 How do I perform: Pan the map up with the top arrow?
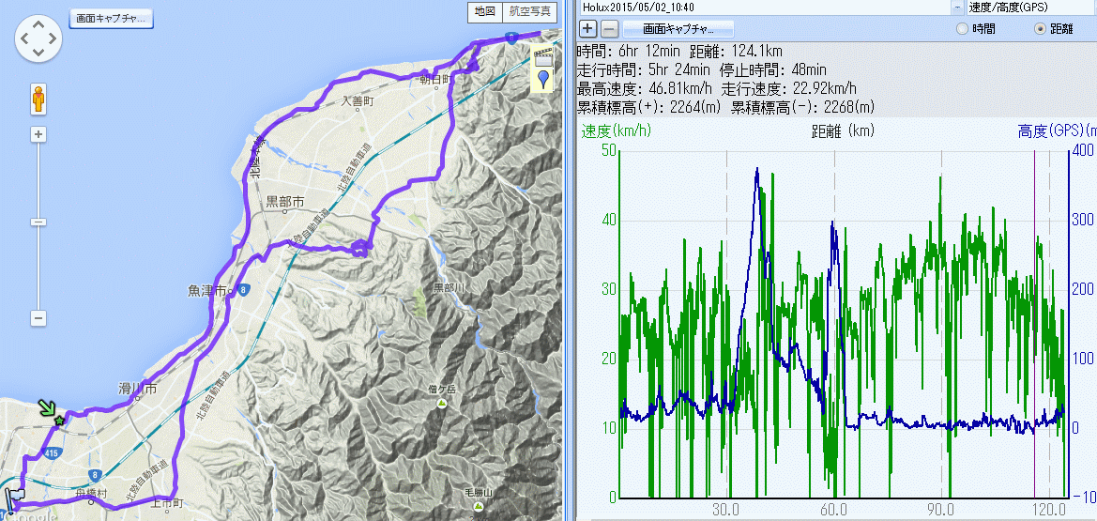[x=38, y=24]
